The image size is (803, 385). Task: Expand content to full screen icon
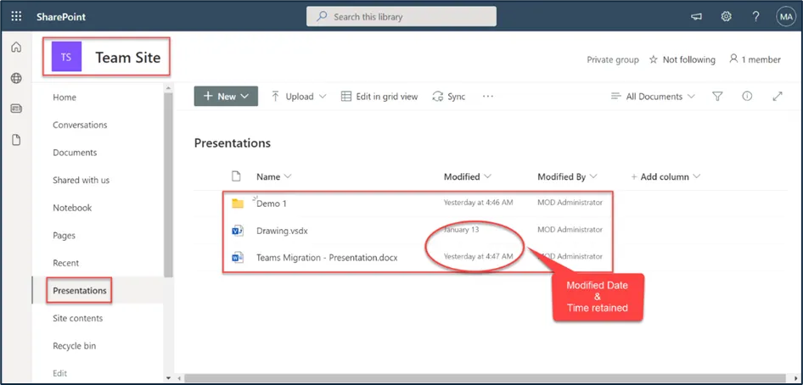(x=777, y=97)
